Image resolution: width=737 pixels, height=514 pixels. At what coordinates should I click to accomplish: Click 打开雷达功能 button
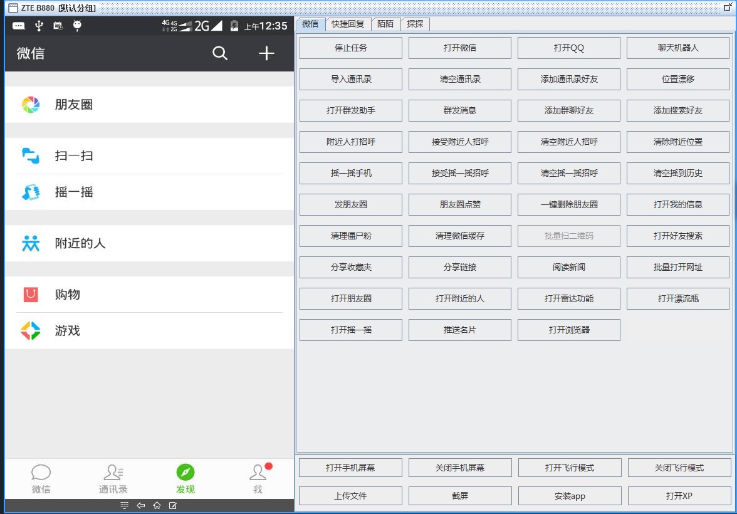pos(569,298)
